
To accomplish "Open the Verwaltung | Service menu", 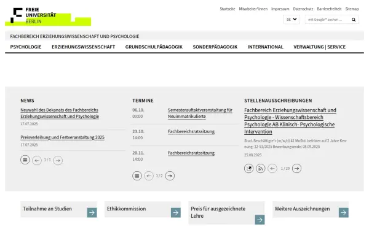I will [x=320, y=47].
